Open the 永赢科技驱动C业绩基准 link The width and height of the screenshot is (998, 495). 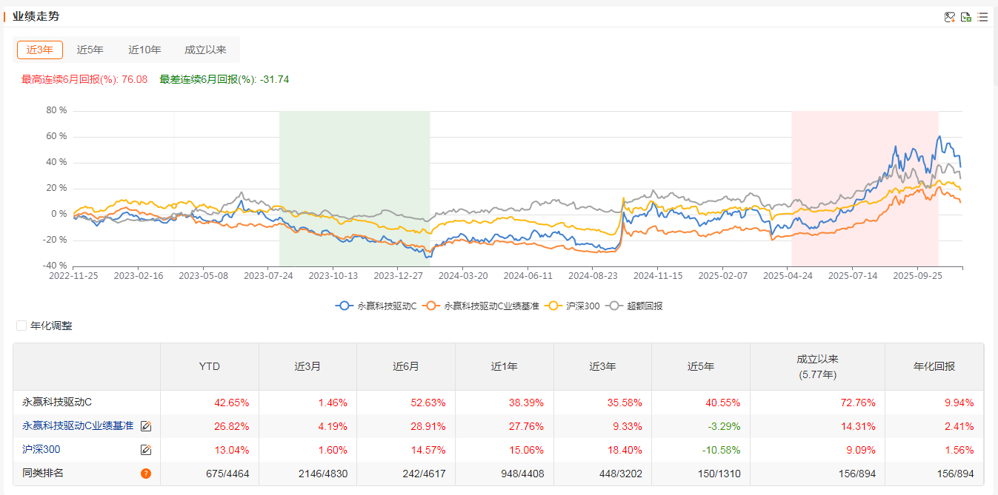pos(78,425)
